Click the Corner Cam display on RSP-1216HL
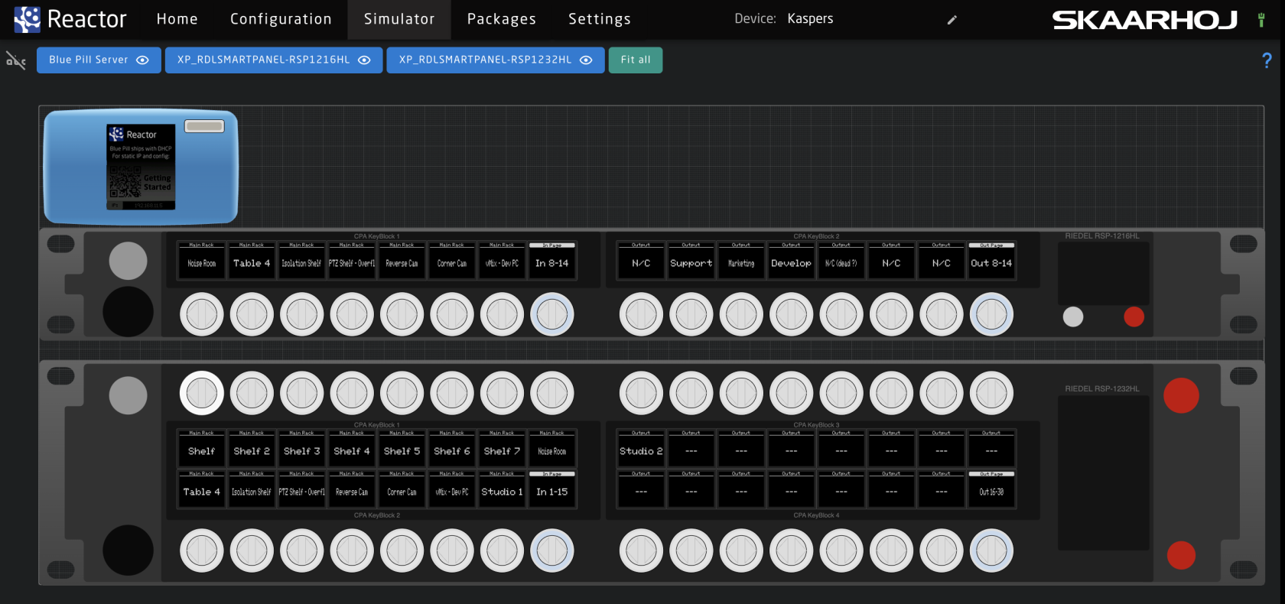Image resolution: width=1285 pixels, height=604 pixels. pyautogui.click(x=452, y=262)
